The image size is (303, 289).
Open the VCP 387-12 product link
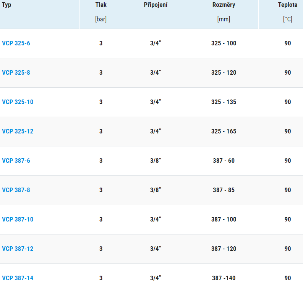tap(18, 249)
